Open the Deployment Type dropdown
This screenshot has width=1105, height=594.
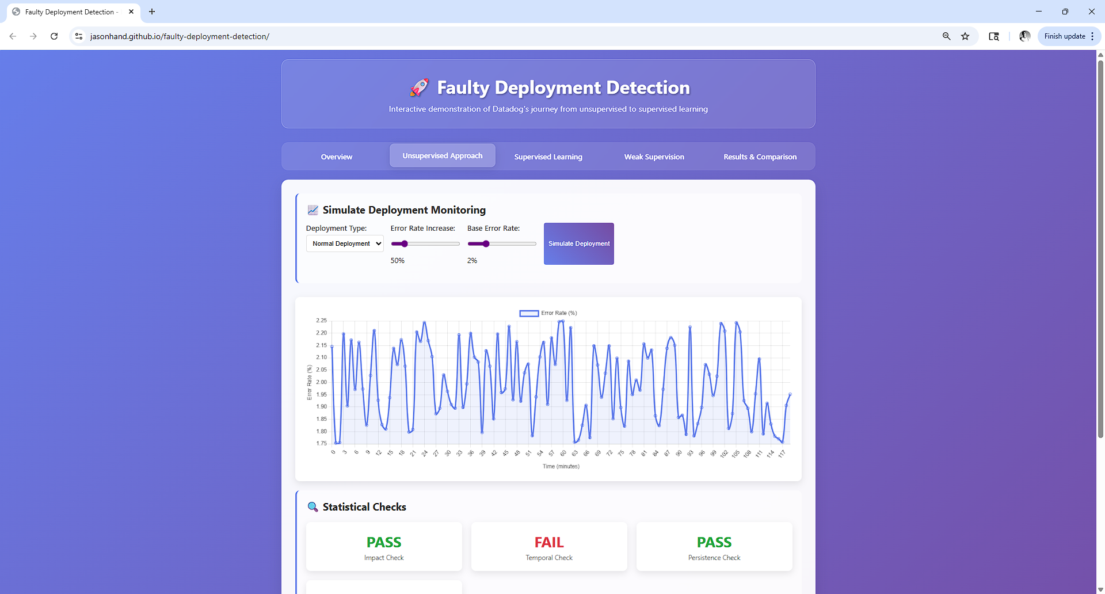pos(345,243)
